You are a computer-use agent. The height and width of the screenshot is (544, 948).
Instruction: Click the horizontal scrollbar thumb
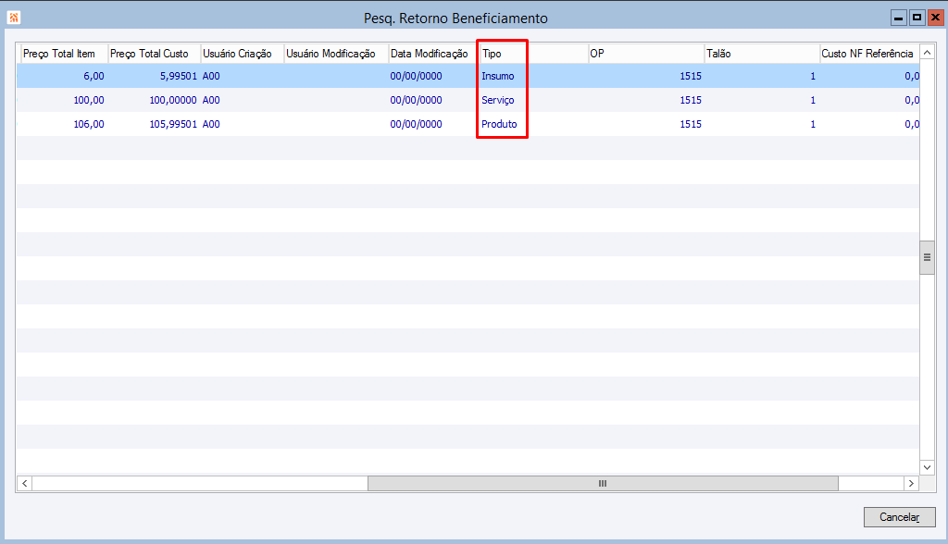pyautogui.click(x=603, y=483)
